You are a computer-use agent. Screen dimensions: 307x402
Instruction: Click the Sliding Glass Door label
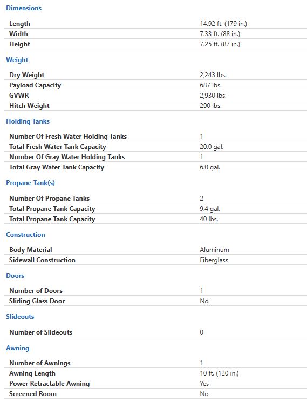[37, 301]
